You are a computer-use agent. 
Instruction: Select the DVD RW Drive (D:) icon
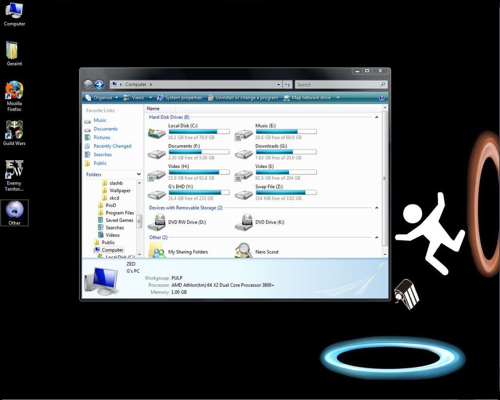click(157, 222)
